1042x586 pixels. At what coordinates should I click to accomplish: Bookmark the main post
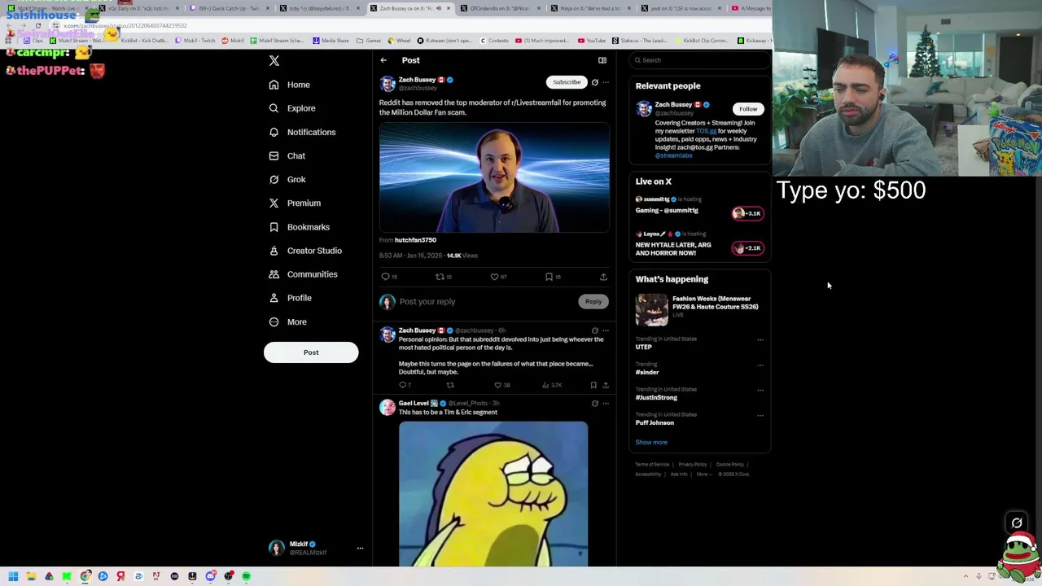tap(549, 277)
